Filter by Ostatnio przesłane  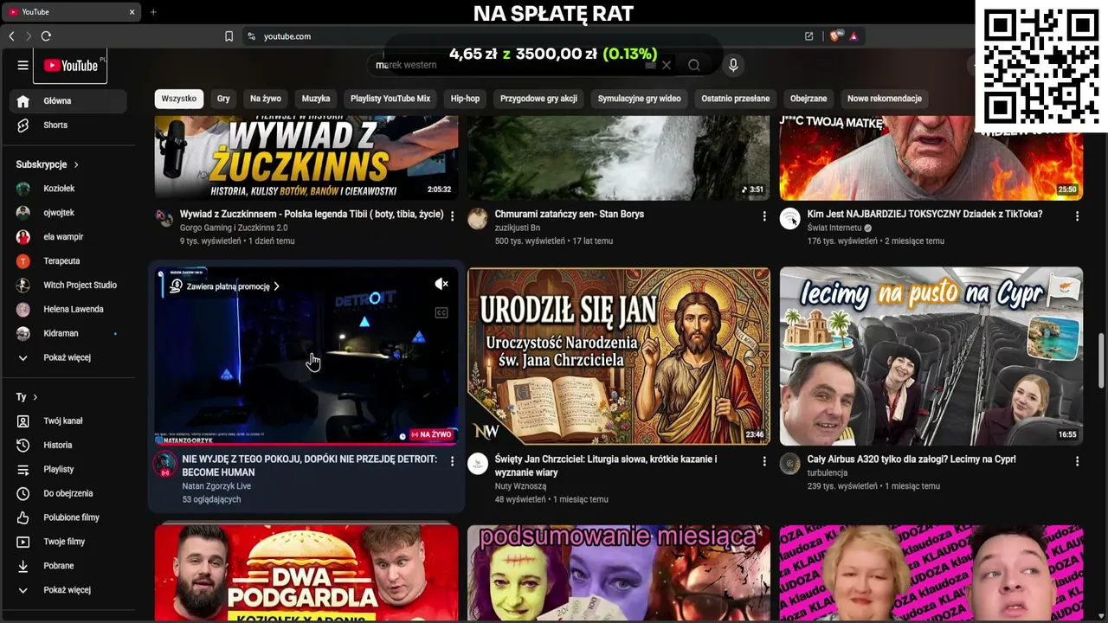[736, 99]
